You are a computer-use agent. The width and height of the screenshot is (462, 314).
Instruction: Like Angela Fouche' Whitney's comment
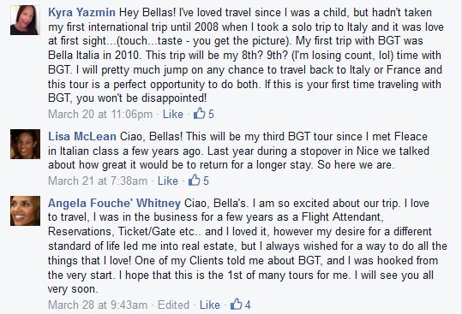pyautogui.click(x=209, y=305)
